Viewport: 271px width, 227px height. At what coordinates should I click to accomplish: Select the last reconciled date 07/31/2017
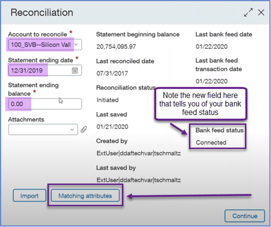pyautogui.click(x=112, y=73)
